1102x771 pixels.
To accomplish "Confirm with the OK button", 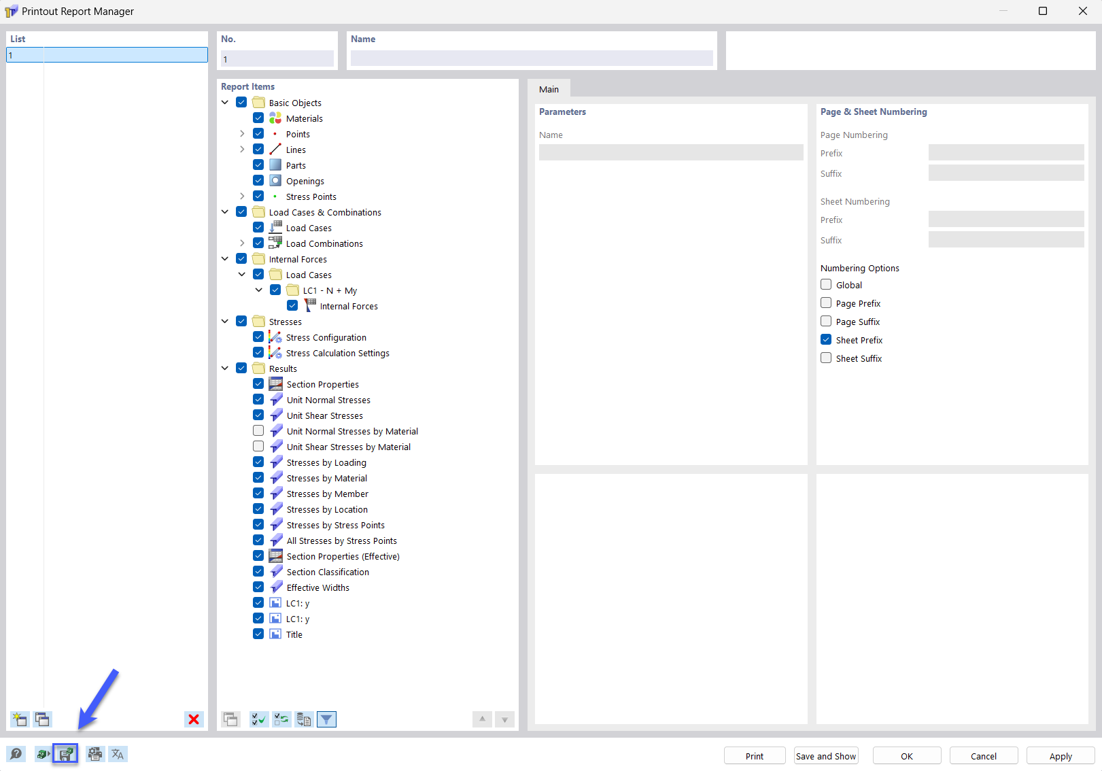I will 907,756.
